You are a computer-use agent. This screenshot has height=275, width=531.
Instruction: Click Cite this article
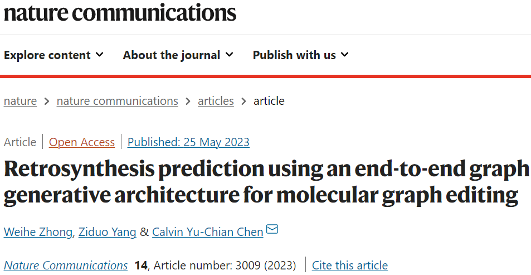pos(349,266)
